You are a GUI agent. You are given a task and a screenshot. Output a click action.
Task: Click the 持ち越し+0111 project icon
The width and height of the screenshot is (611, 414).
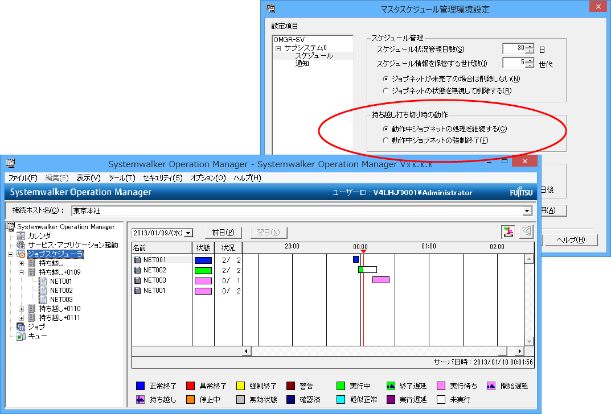pyautogui.click(x=32, y=317)
